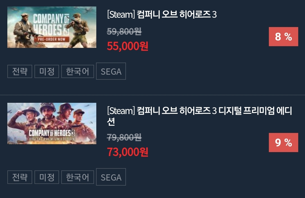This screenshot has height=198, width=305.
Task: Click the 8 % discount badge
Action: point(284,37)
